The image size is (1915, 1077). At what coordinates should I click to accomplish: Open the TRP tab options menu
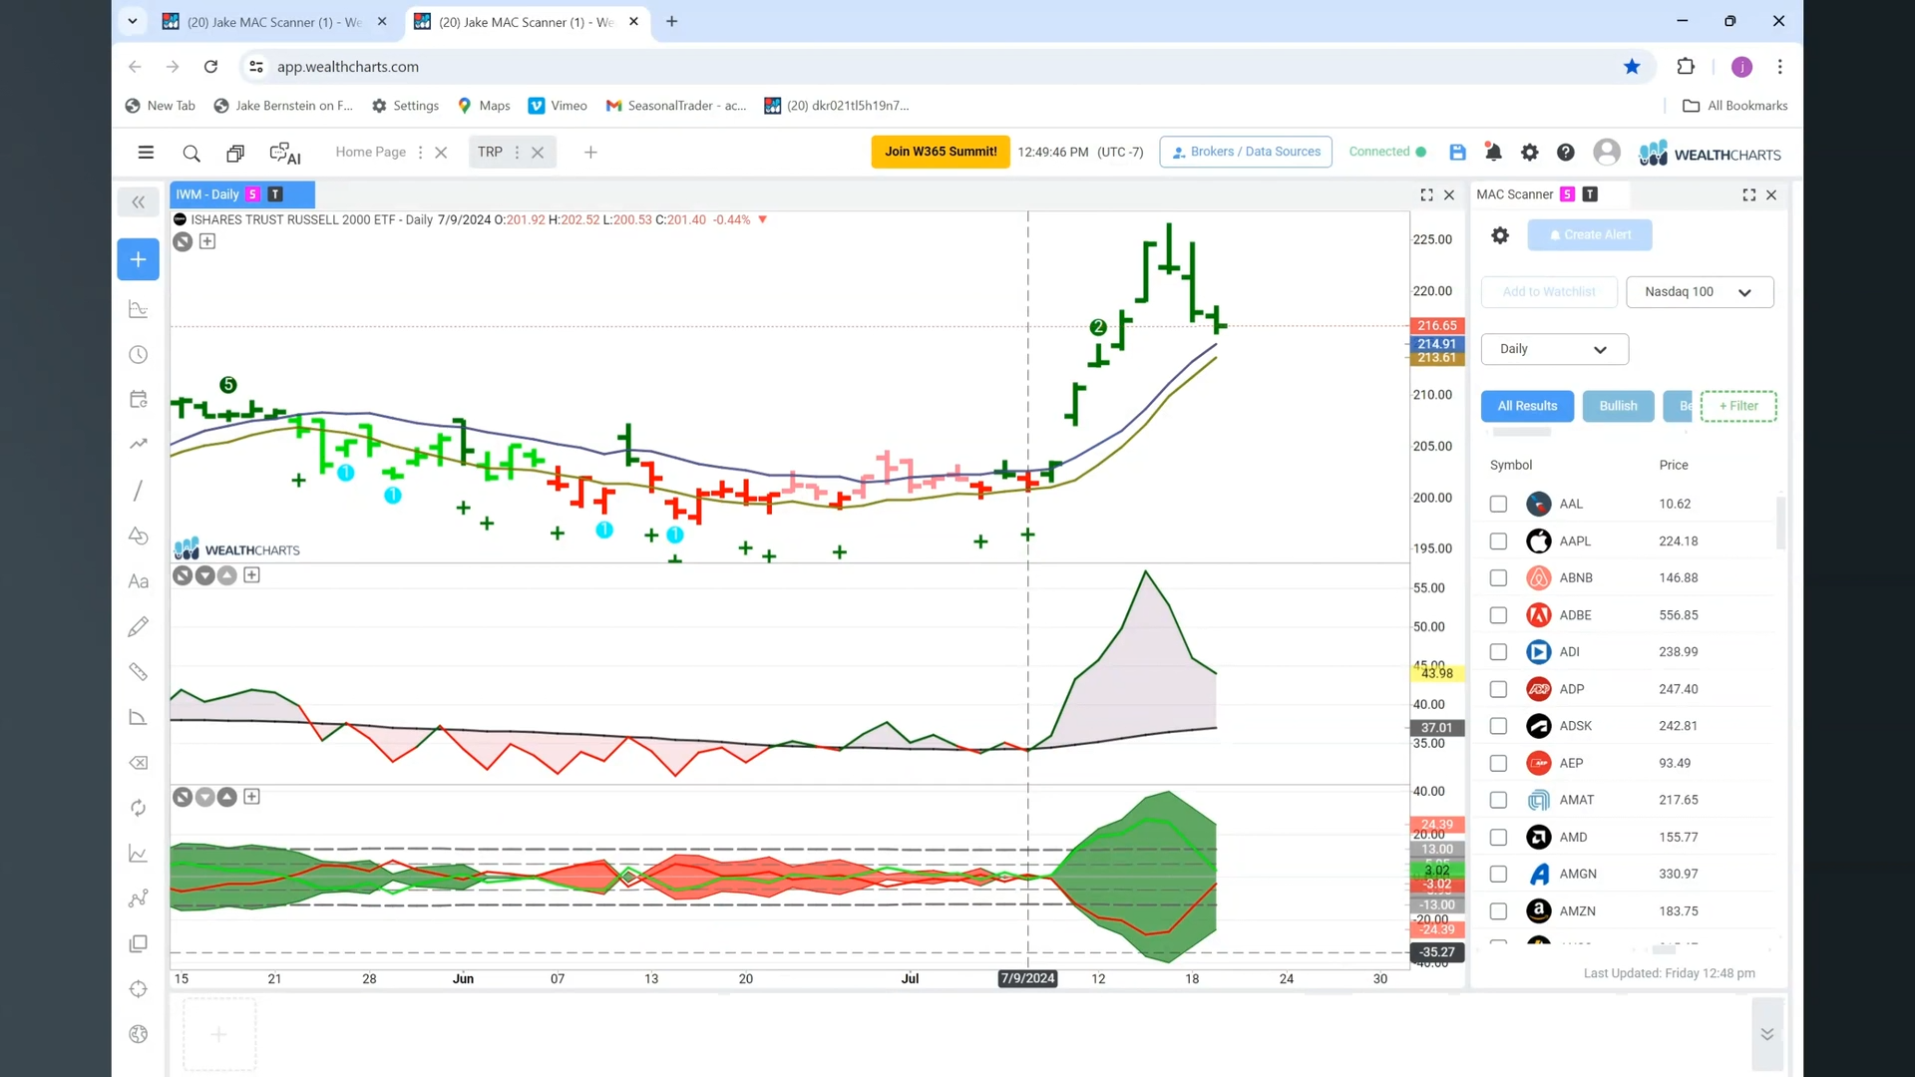click(x=517, y=153)
